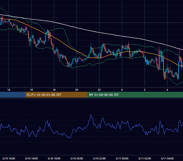Click the 0 hour axis label

(x=122, y=90)
